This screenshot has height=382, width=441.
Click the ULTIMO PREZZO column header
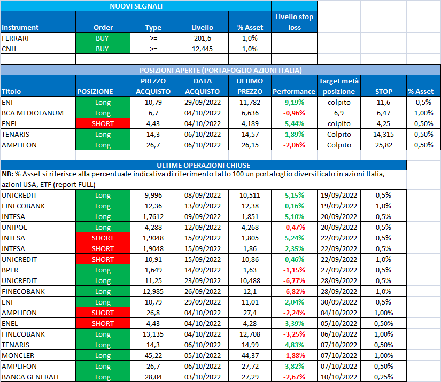[x=250, y=86]
